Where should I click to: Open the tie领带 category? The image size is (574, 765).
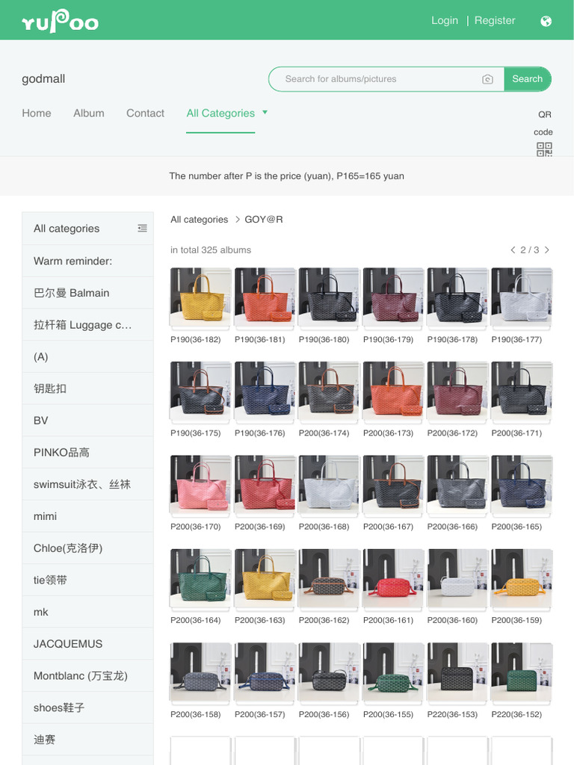tap(88, 580)
